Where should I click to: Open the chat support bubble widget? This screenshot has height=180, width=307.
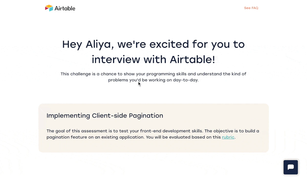[x=290, y=167]
